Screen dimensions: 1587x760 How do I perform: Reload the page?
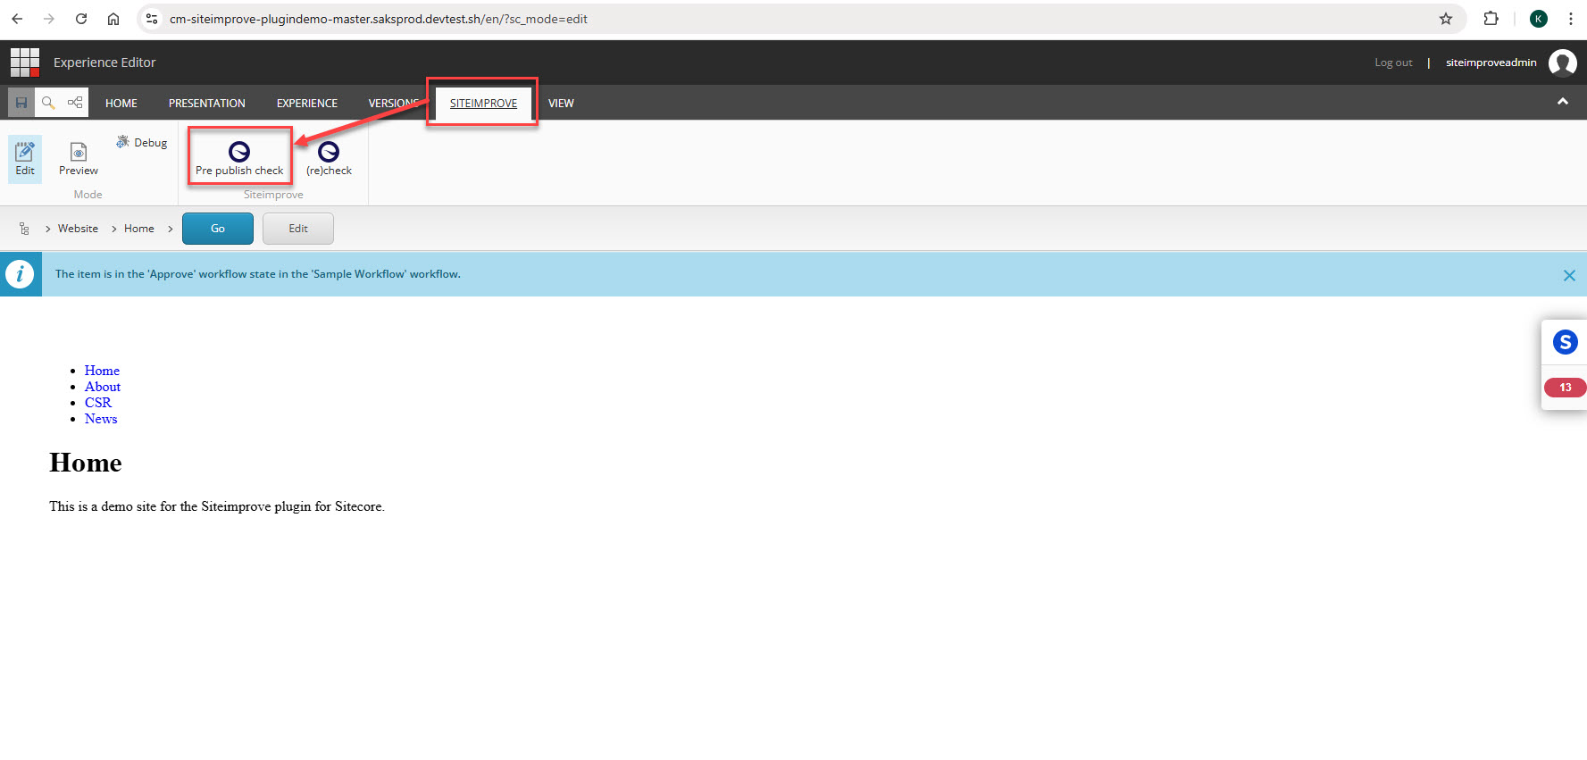pos(81,19)
